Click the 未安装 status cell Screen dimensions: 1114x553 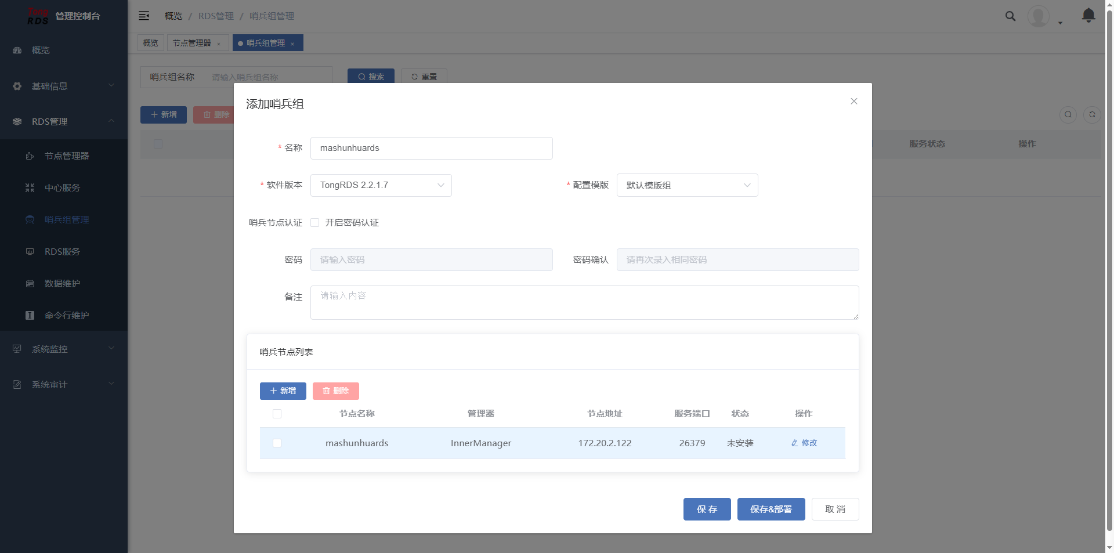click(740, 443)
